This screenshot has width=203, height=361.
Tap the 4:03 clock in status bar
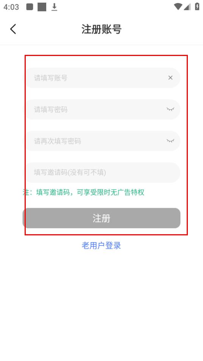tap(11, 7)
